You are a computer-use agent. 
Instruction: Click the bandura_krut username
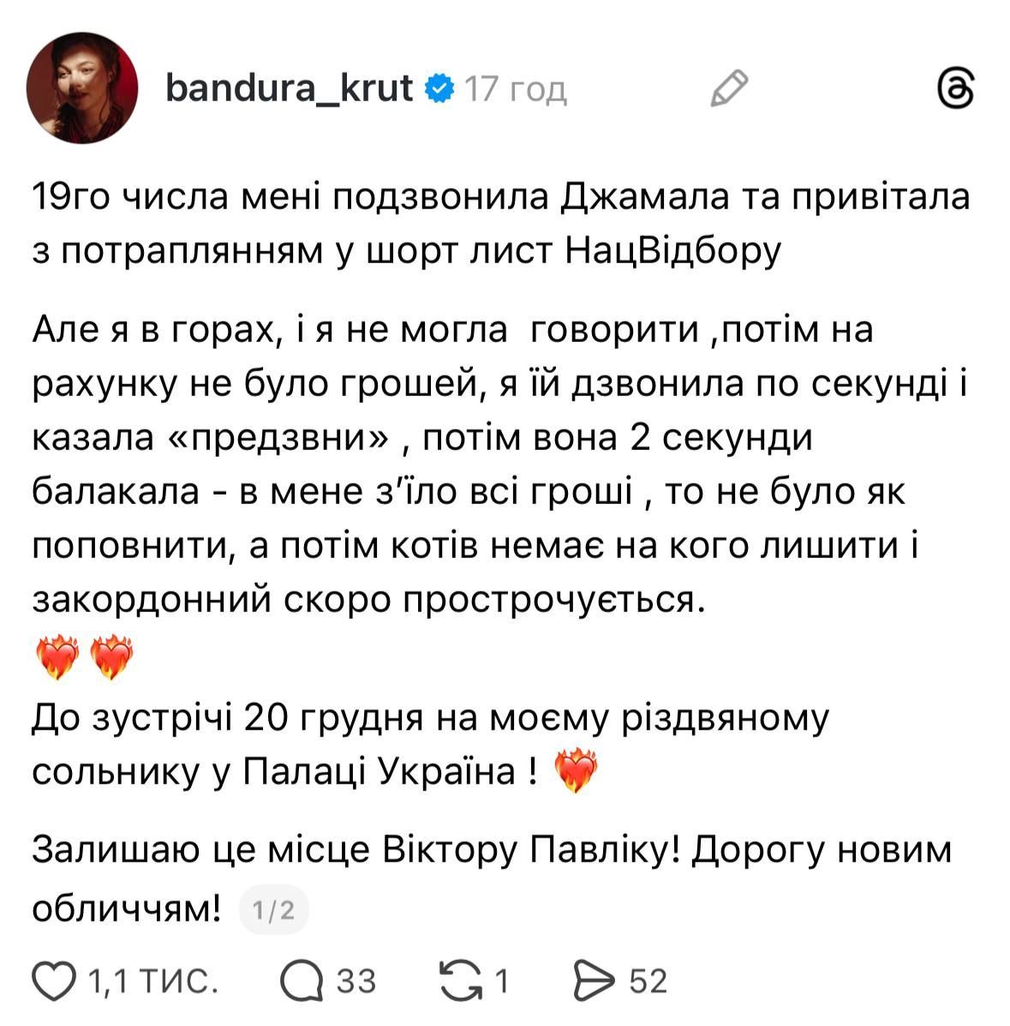(x=290, y=87)
